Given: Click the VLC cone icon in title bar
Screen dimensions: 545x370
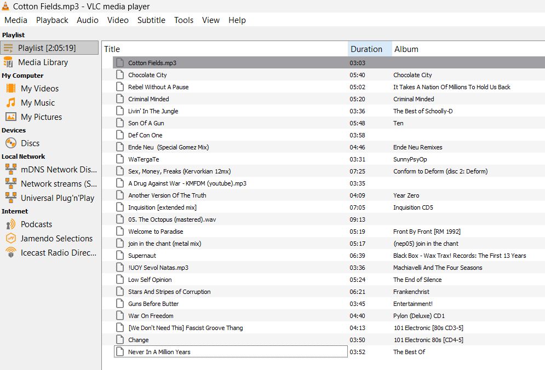Looking at the screenshot, I should coord(5,6).
